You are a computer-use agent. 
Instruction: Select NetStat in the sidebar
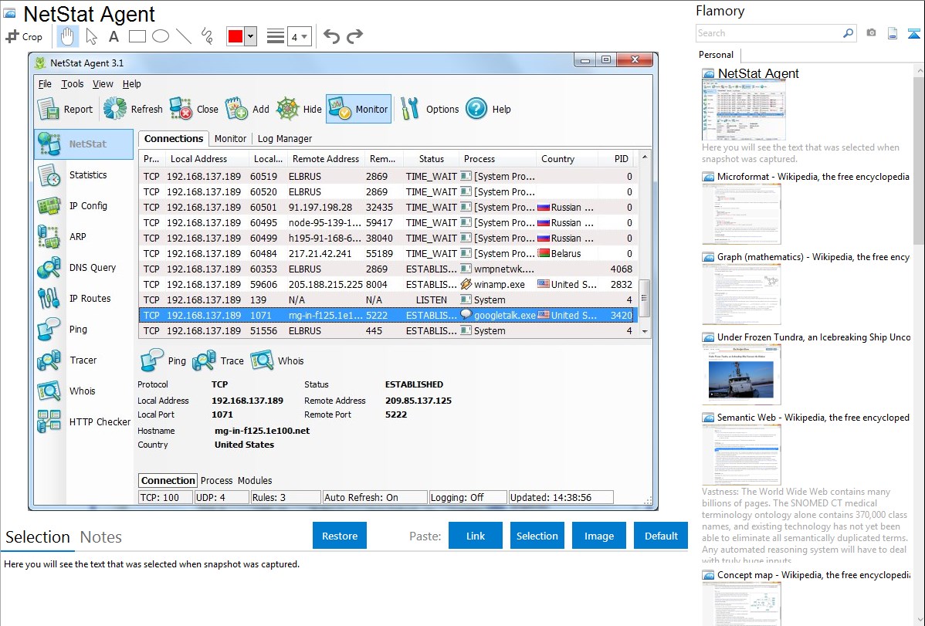83,144
